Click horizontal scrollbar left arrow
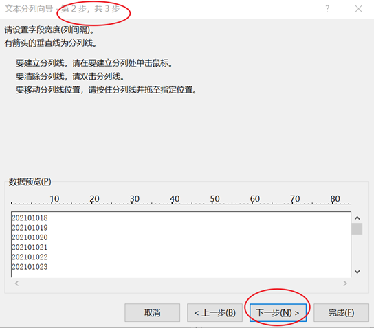 coord(16,283)
